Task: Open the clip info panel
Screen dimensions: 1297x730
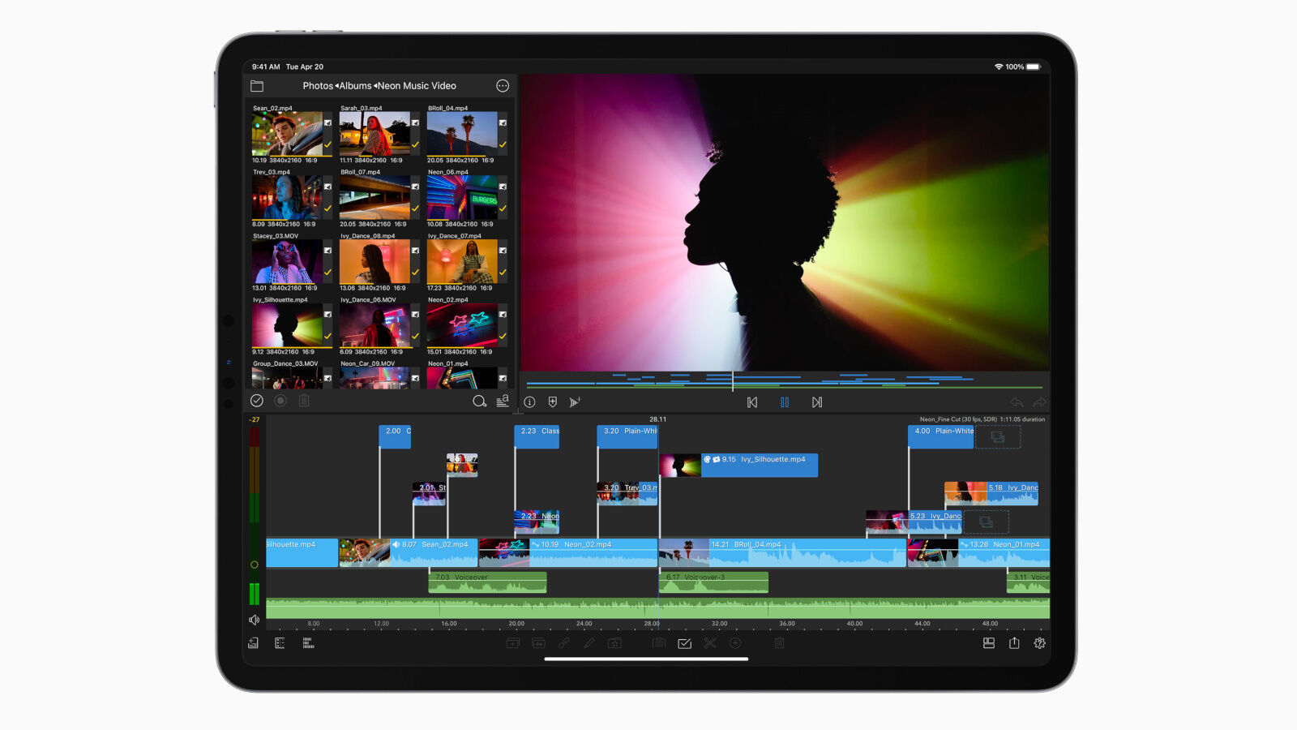Action: [529, 401]
